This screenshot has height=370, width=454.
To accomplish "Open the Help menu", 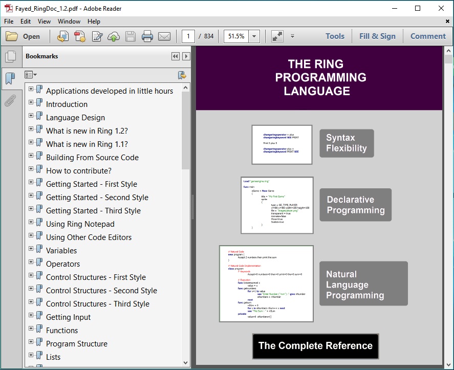I will click(94, 21).
